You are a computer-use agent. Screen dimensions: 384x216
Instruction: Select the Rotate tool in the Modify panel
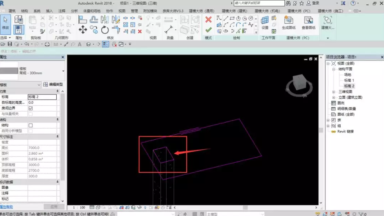click(x=105, y=30)
